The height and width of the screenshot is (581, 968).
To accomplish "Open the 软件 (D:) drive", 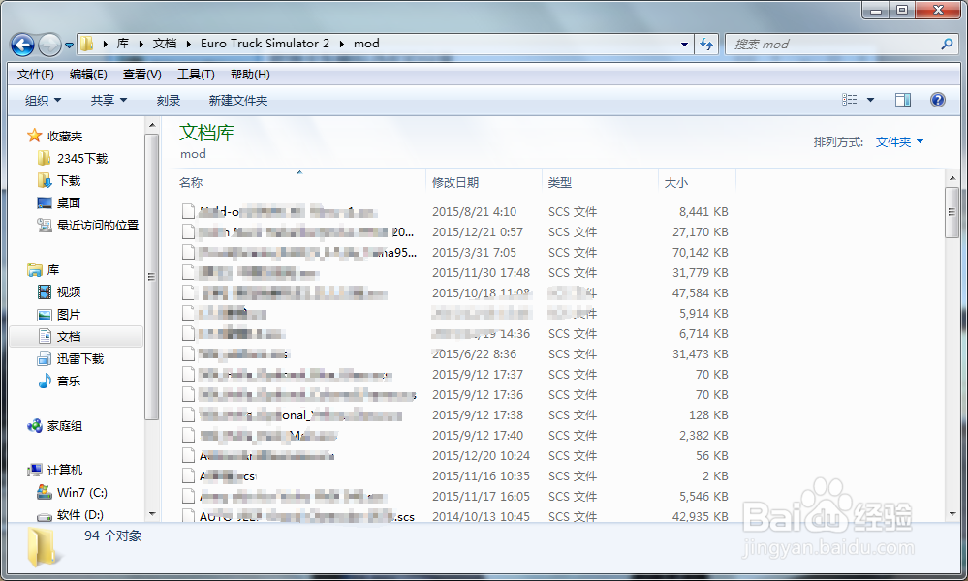I will tap(80, 514).
